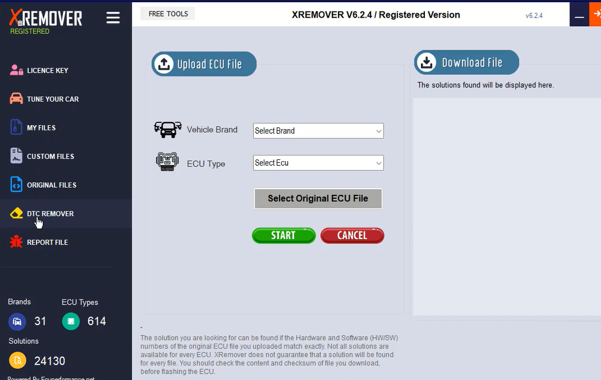Toggle the hamburger sidebar menu

tap(113, 18)
